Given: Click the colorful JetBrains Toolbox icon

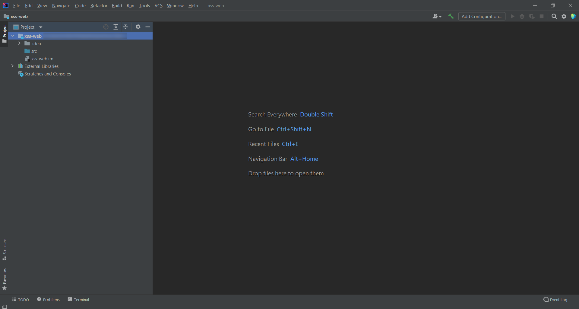Looking at the screenshot, I should pos(574,16).
